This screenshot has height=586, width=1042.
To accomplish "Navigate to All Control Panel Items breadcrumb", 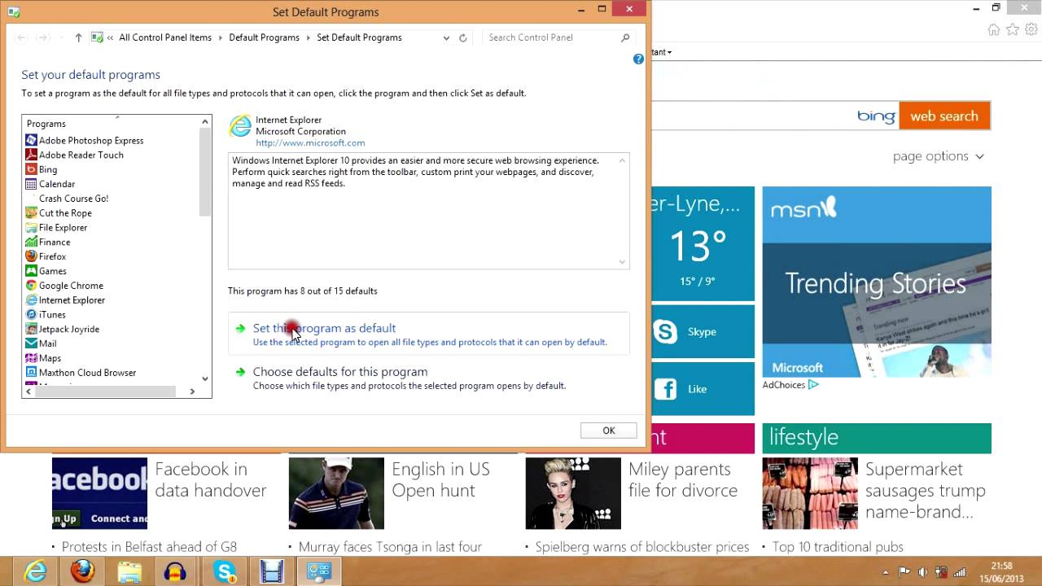I will coord(165,37).
